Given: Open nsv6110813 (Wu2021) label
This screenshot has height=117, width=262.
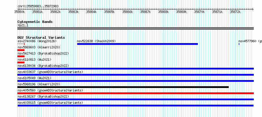Looking at the screenshot, I should 34,60.
